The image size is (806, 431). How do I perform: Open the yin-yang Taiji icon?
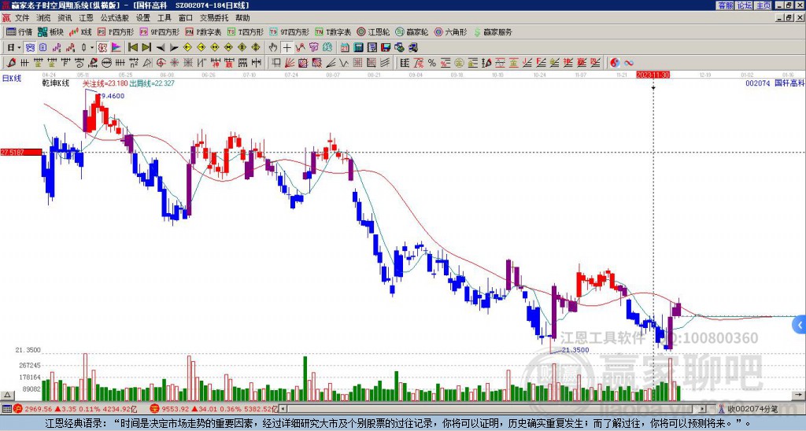[614, 63]
